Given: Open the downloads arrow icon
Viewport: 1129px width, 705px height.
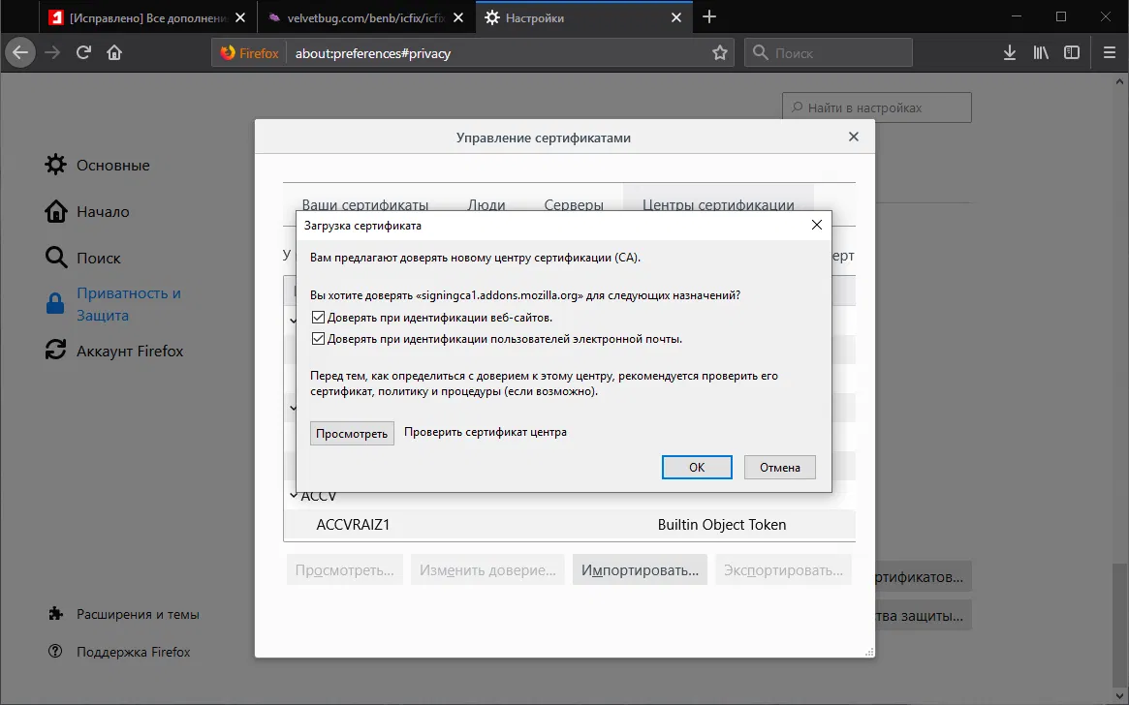Looking at the screenshot, I should [x=1010, y=52].
